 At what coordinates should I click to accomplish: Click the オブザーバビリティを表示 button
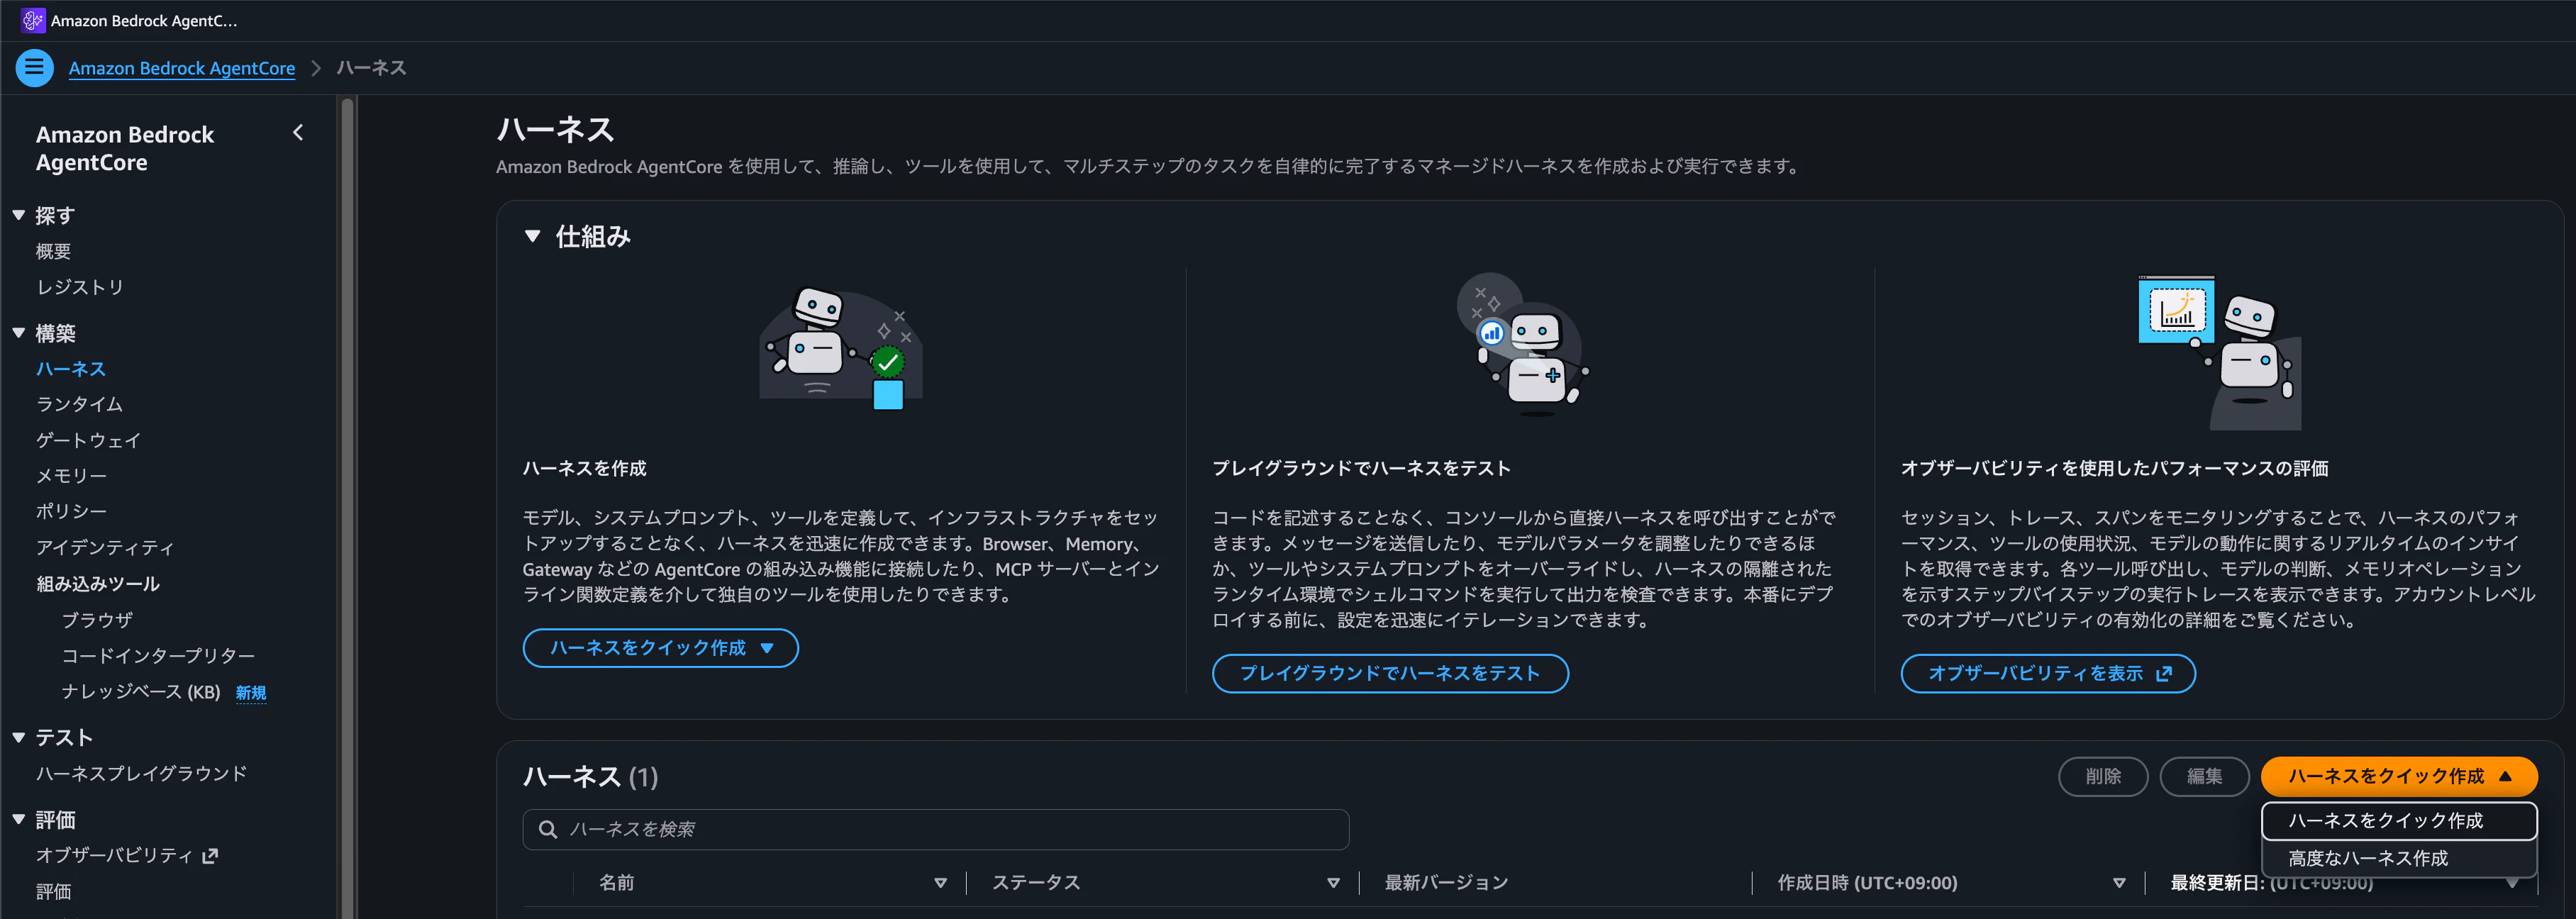click(2048, 674)
